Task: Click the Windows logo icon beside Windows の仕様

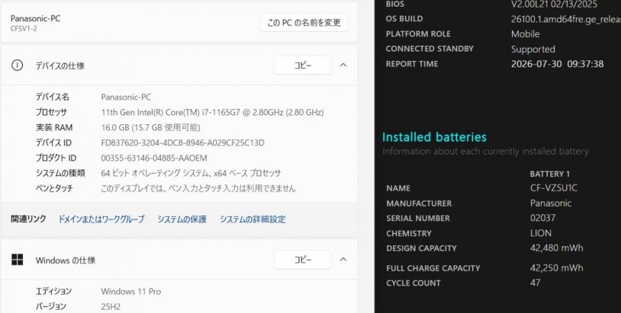Action: pos(17,260)
